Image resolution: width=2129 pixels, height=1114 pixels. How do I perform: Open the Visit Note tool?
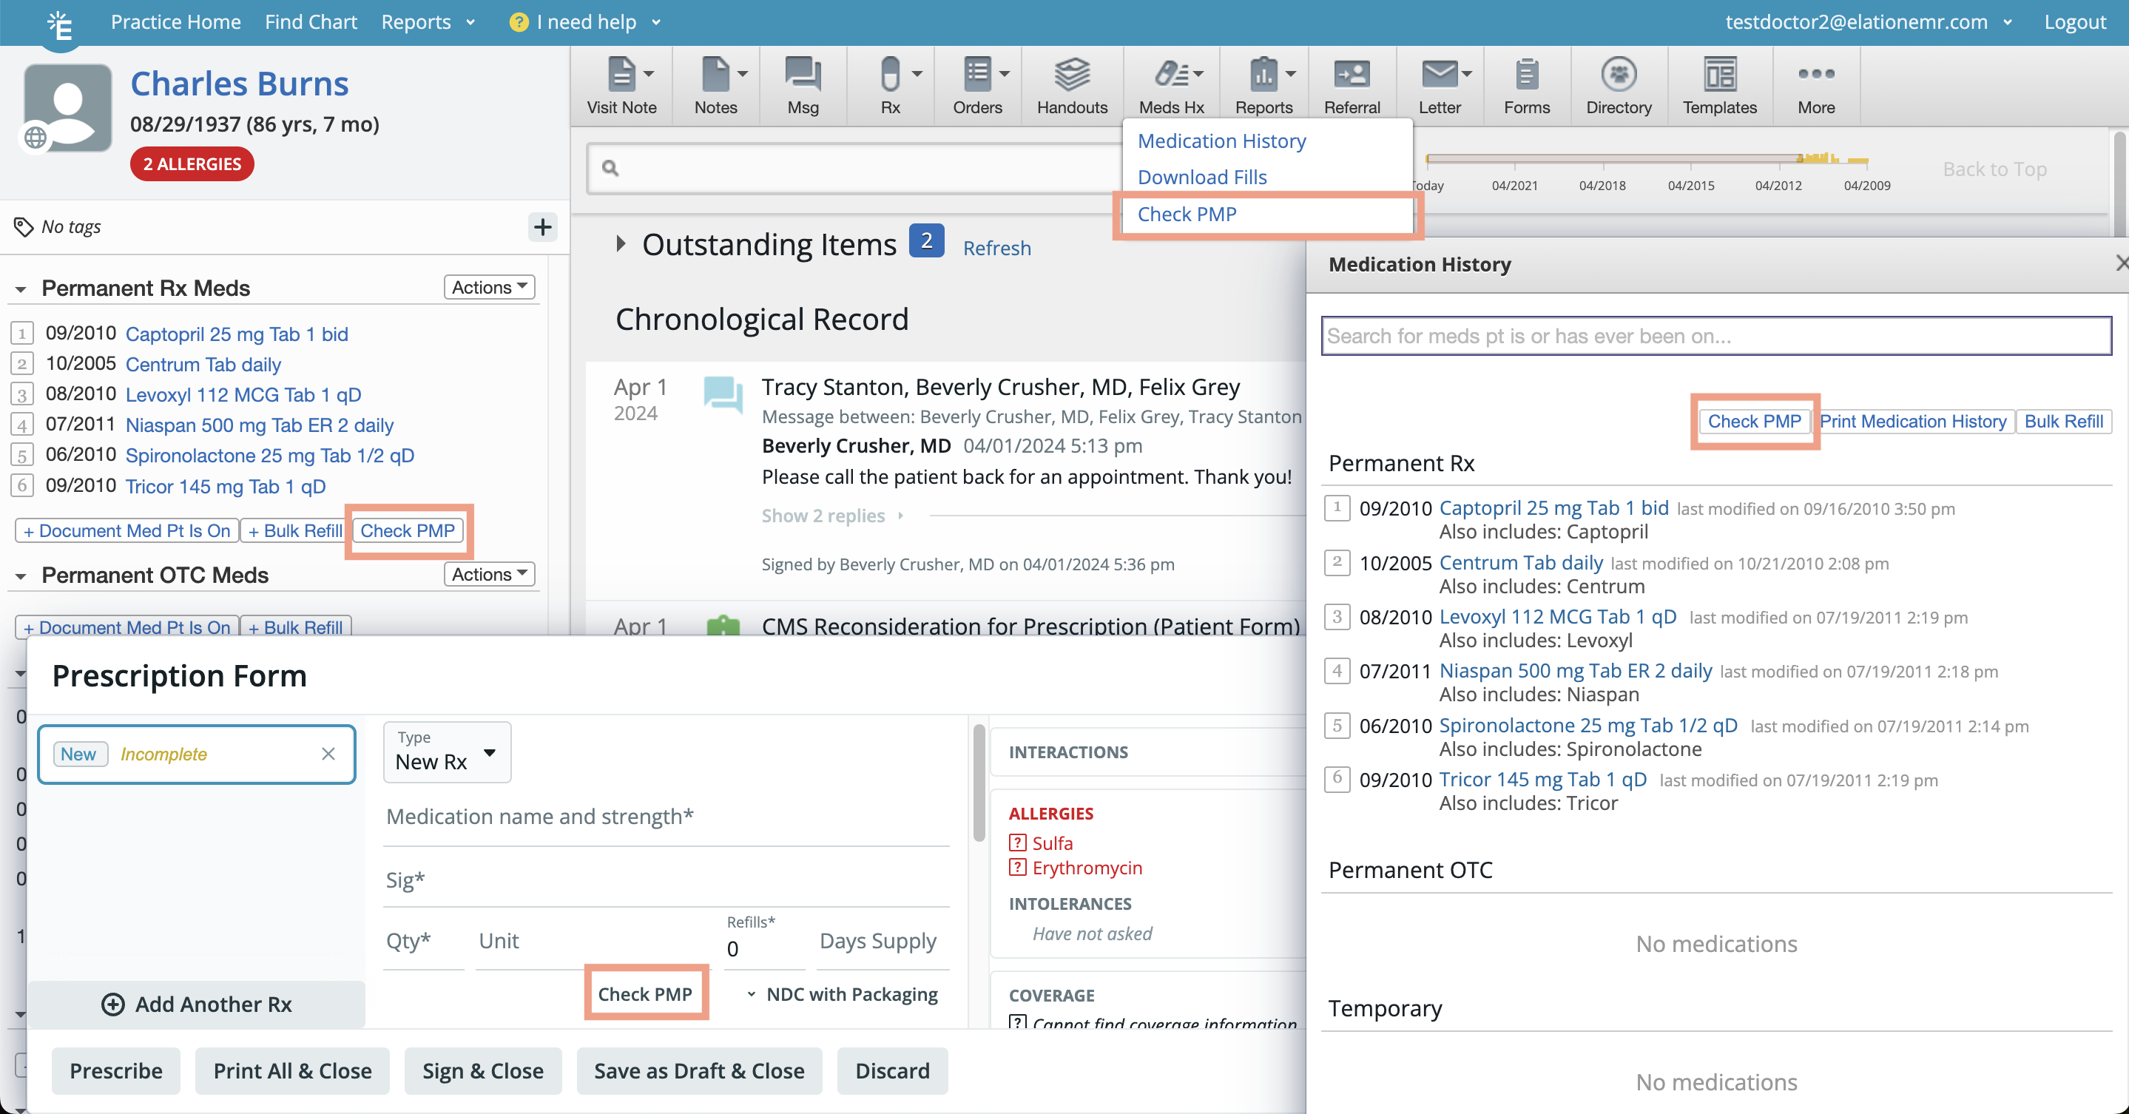pos(621,83)
